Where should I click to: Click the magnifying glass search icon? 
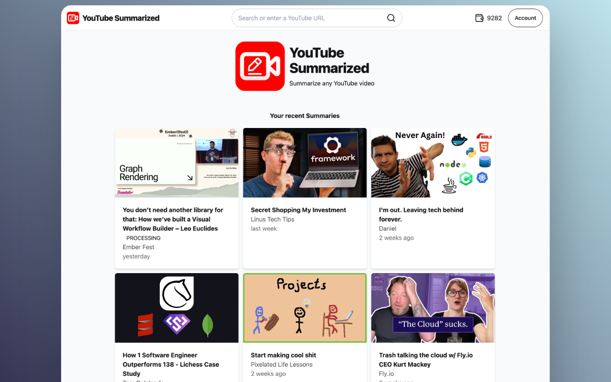(391, 18)
